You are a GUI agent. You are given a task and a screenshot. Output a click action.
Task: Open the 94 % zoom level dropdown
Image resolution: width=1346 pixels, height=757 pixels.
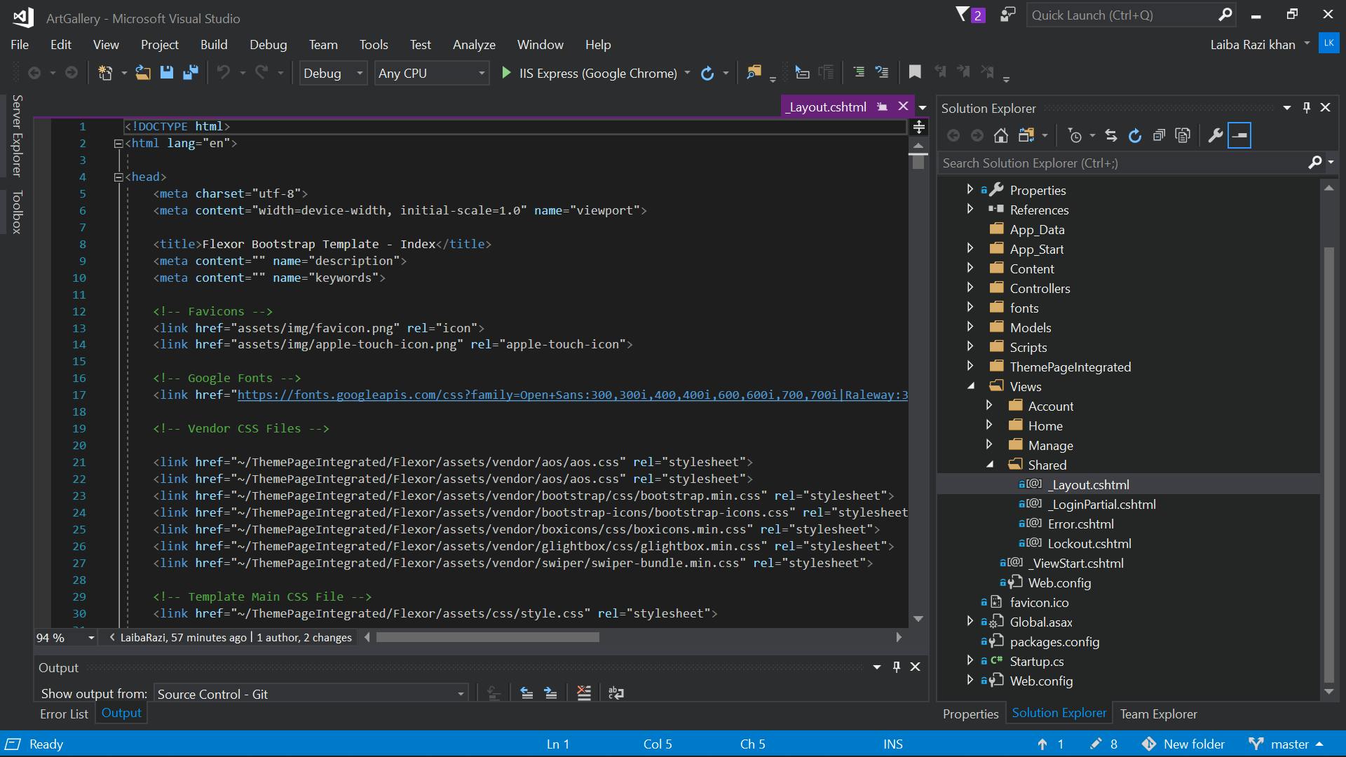pos(65,637)
